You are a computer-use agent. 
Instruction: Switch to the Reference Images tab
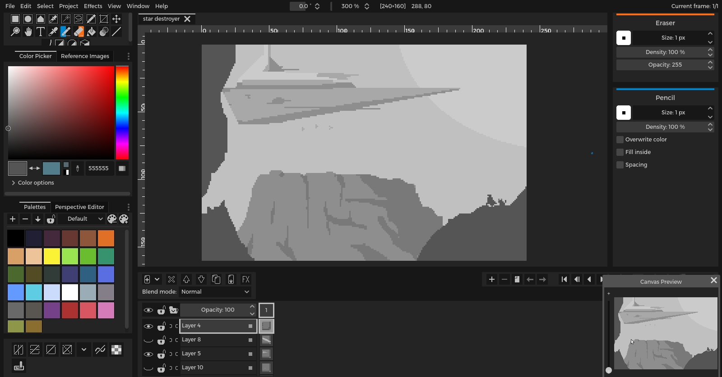[x=85, y=56]
